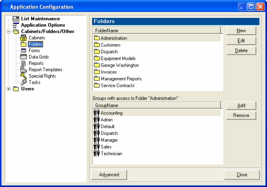Click the Cabinets/Folders/Other open folder icon
Viewport: 267px width, 187px height.
click(16, 32)
